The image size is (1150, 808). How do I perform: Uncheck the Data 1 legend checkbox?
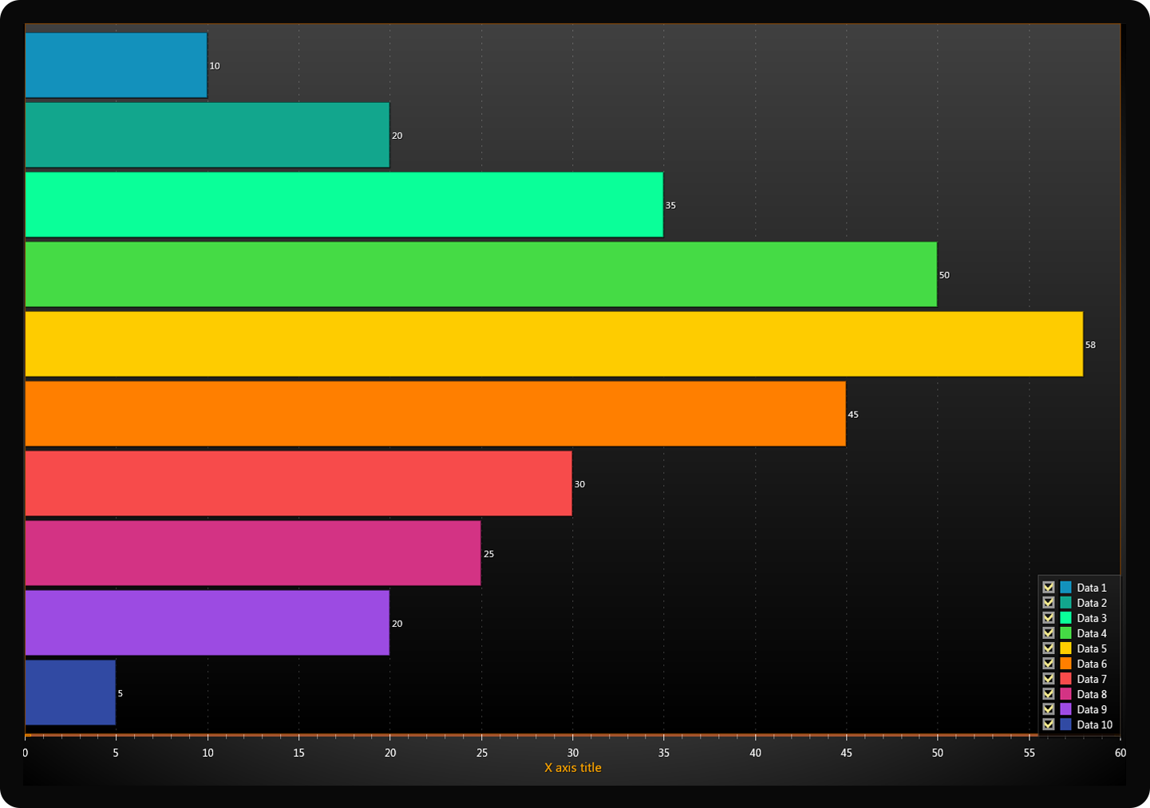click(1049, 588)
